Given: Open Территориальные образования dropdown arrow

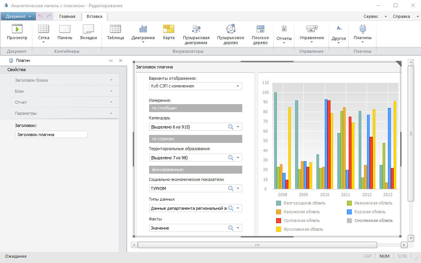Looking at the screenshot, I should click(x=238, y=158).
